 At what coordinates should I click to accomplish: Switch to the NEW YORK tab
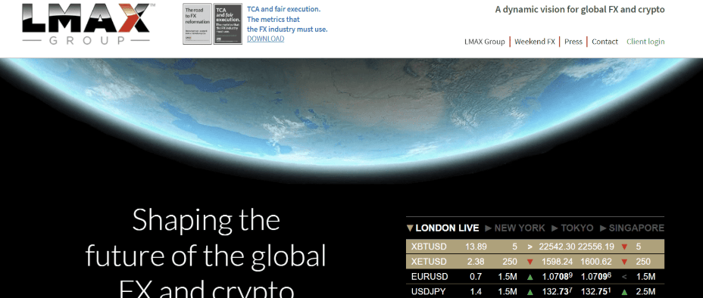point(520,228)
